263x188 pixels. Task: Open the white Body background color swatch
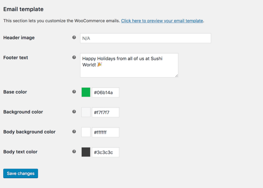86,132
